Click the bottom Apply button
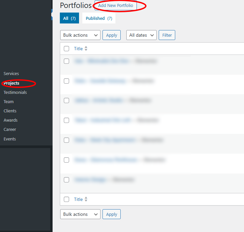This screenshot has width=244, height=232. 111,214
